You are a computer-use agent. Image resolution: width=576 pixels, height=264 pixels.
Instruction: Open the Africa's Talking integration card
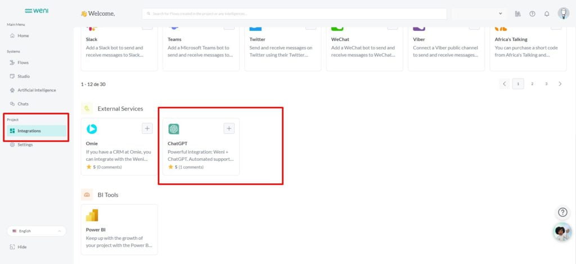(528, 49)
